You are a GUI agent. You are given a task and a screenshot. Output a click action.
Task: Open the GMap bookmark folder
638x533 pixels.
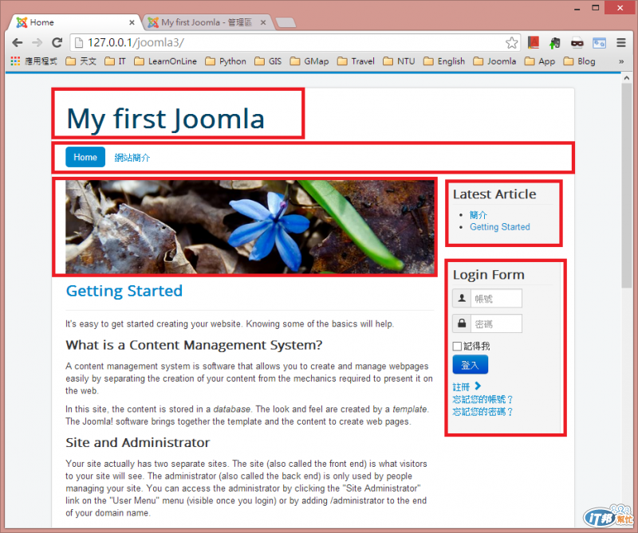pos(309,61)
